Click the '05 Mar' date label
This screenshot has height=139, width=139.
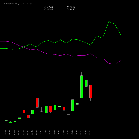coord(28,132)
